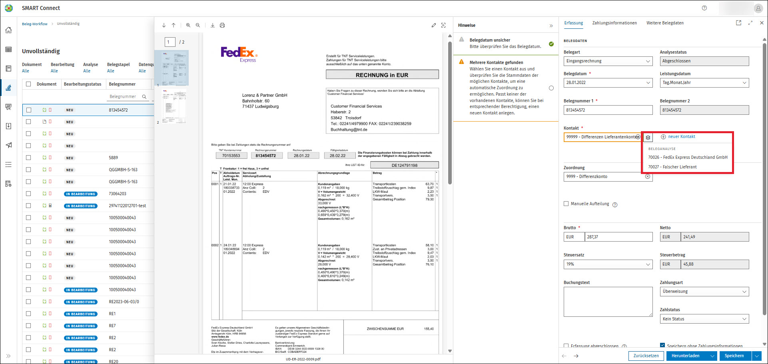Click the Zurücksetzen button

(646, 356)
